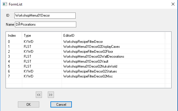Select row WorkshopRecipeFilterDecor
This screenshot has width=178, height=111.
(89, 42)
